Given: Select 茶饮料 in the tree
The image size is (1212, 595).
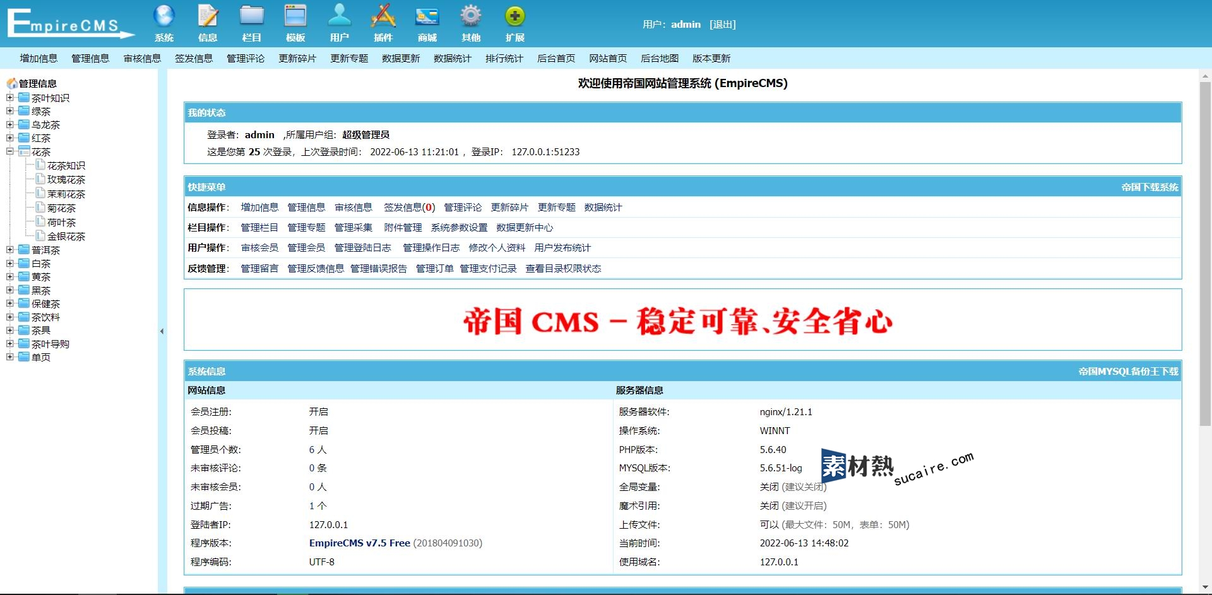Looking at the screenshot, I should (x=45, y=317).
